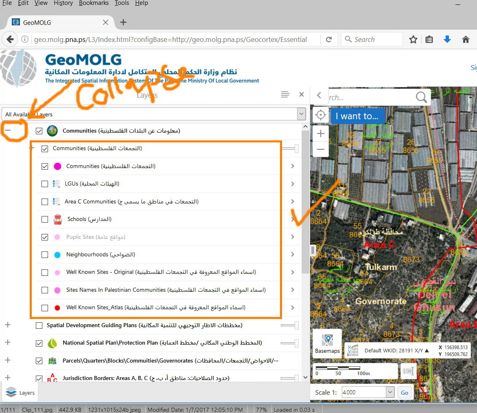Screen dimensions: 477x413
Task: Expand Spatial Development Guiding Plans group
Action: [8, 325]
